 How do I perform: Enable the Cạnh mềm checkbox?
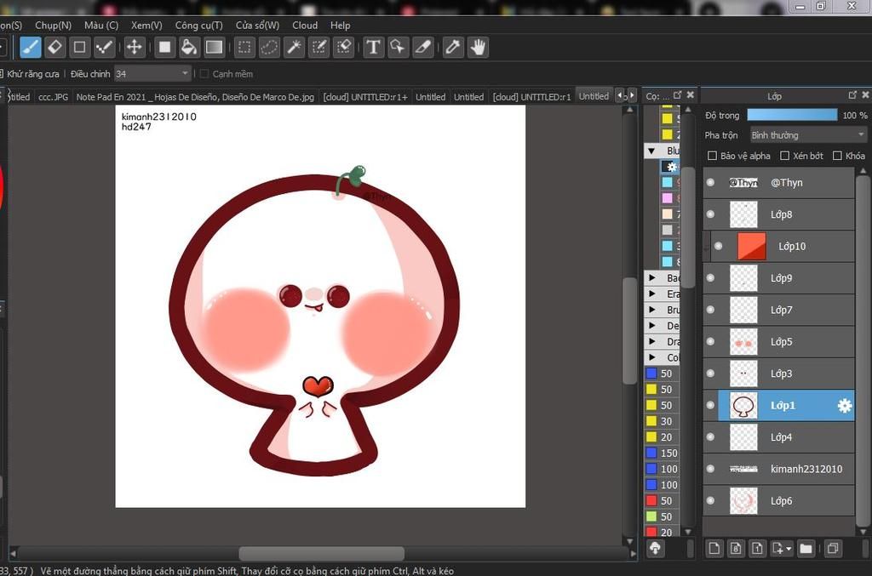point(204,74)
